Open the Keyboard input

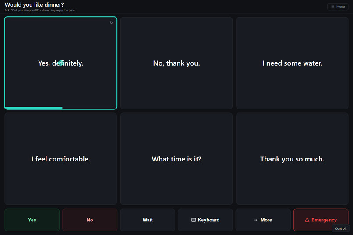coord(205,220)
